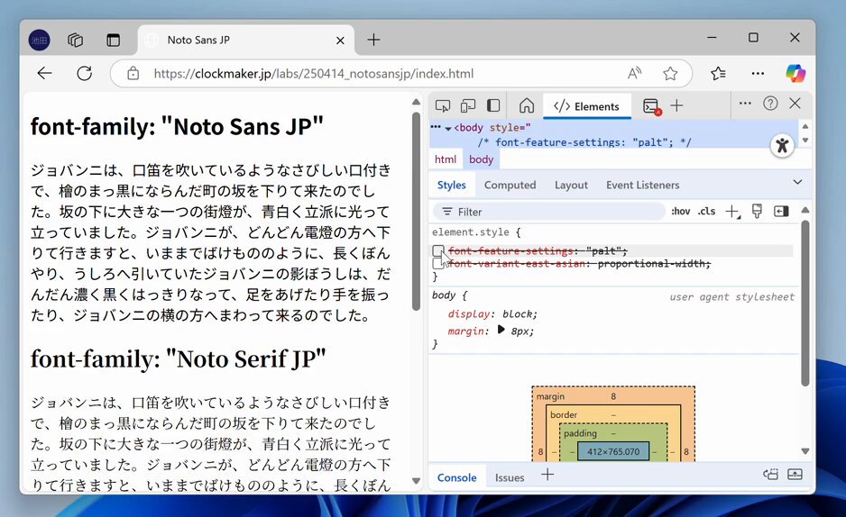Toggle the computed styles sidebar
The width and height of the screenshot is (846, 517).
click(781, 211)
